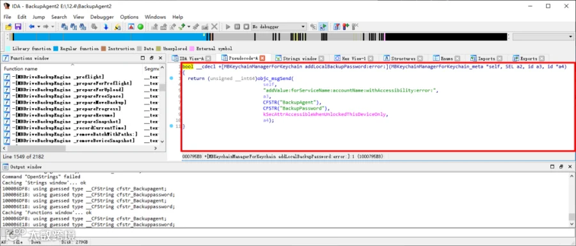The image size is (576, 246).
Task: Terminate process with the stop icon
Action: point(246,27)
